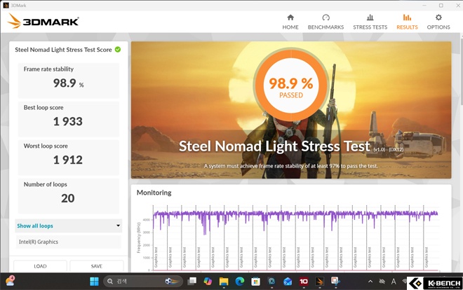Open the HOME tab
The width and height of the screenshot is (463, 290).
coord(290,22)
